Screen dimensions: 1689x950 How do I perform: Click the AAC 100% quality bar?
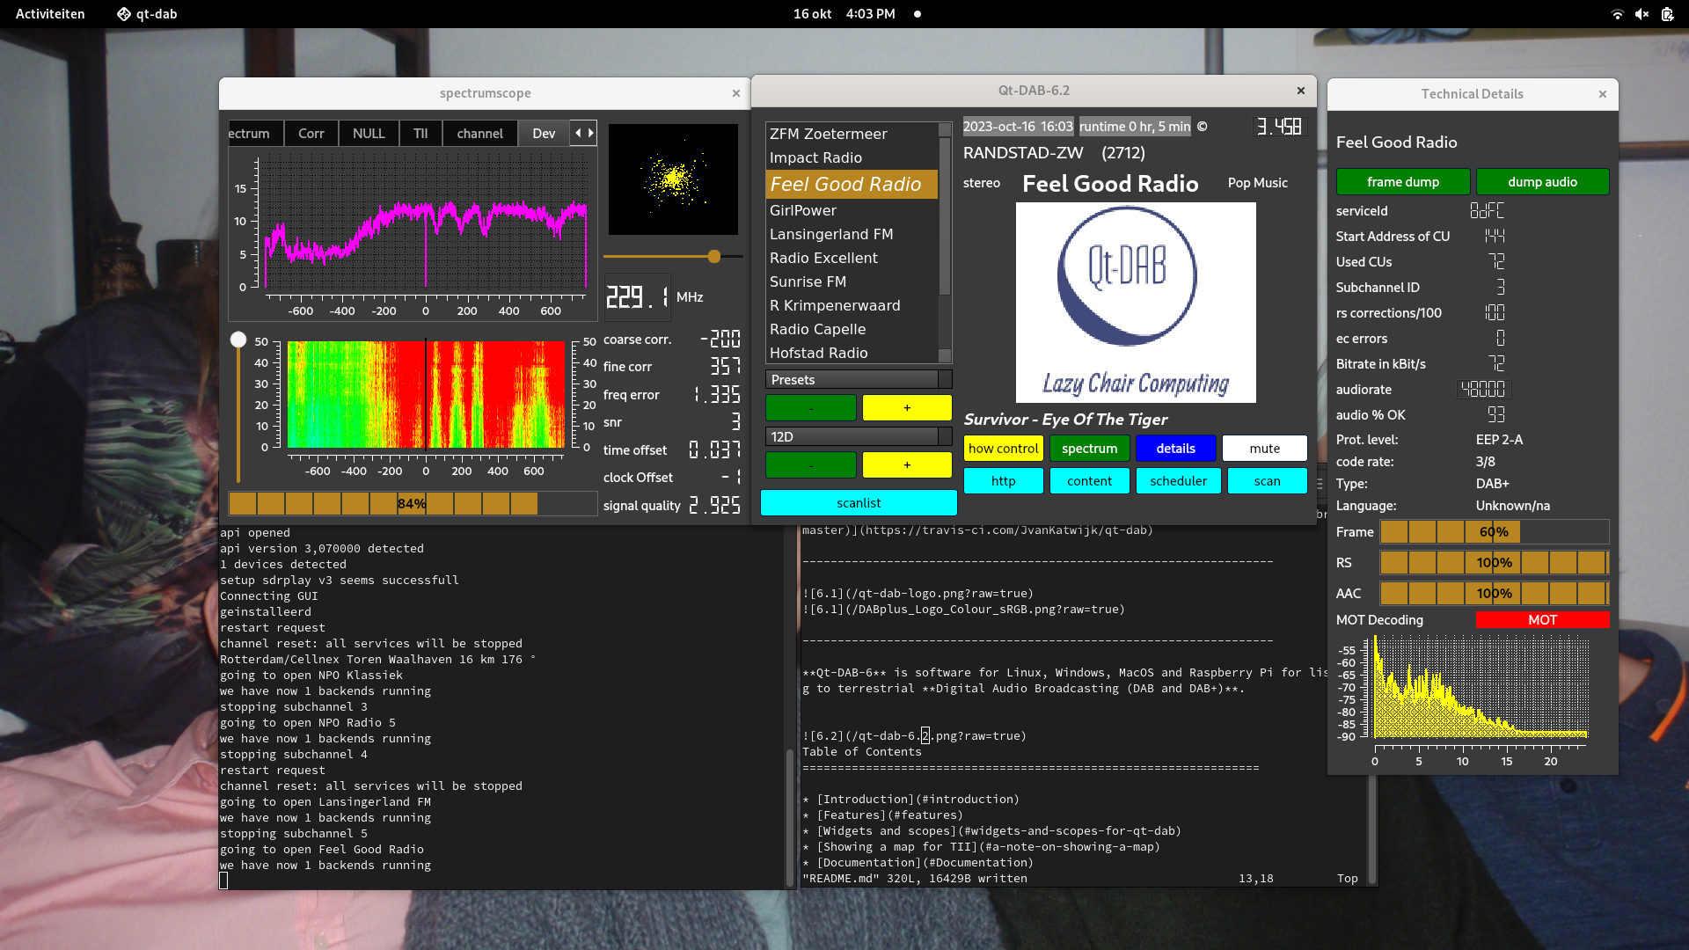(x=1494, y=593)
